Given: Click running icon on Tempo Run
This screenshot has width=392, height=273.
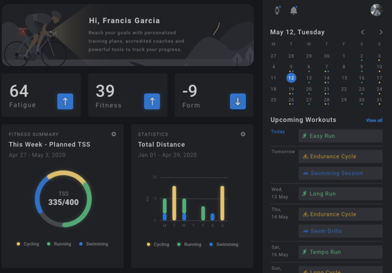Looking at the screenshot, I should (x=304, y=252).
